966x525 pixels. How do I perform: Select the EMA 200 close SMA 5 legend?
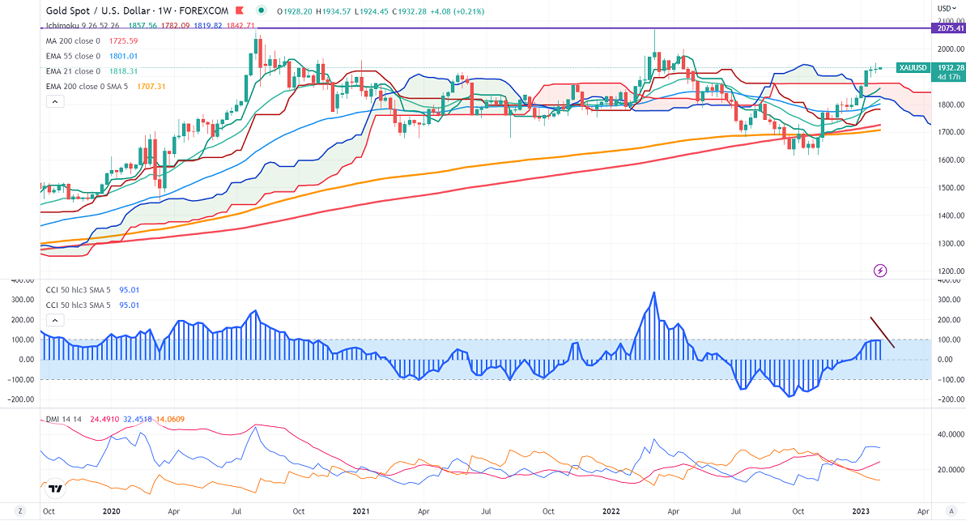(x=84, y=86)
